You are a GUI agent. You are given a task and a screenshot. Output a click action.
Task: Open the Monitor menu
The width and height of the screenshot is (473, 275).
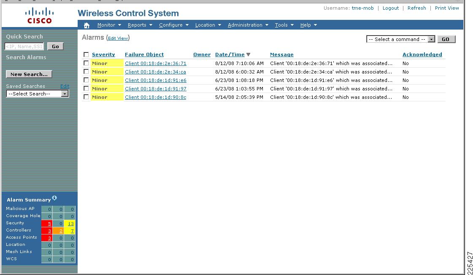pos(109,25)
